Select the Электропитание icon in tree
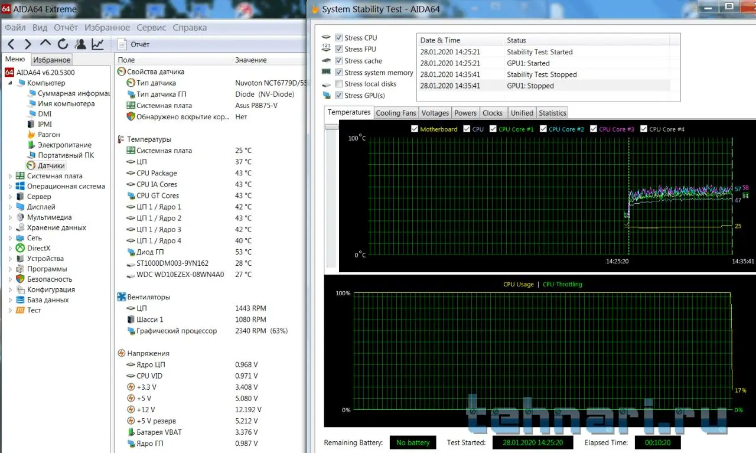This screenshot has width=756, height=453. coord(32,145)
